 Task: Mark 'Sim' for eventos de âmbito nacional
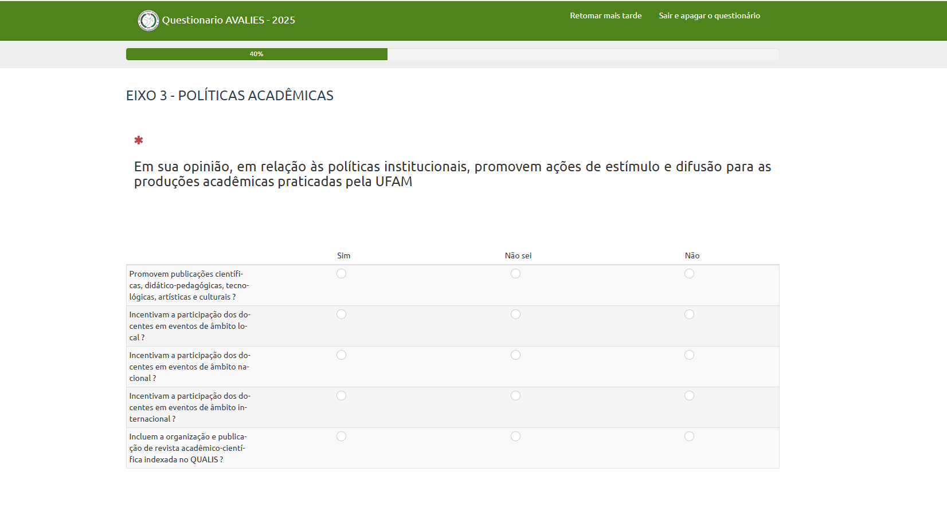pyautogui.click(x=342, y=355)
